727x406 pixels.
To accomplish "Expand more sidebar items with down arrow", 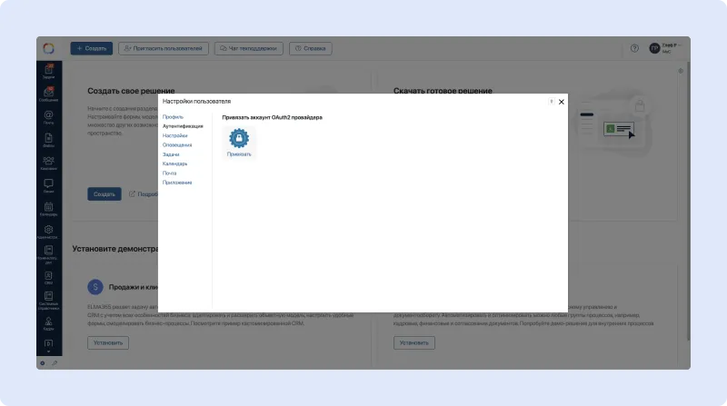I will (48, 352).
